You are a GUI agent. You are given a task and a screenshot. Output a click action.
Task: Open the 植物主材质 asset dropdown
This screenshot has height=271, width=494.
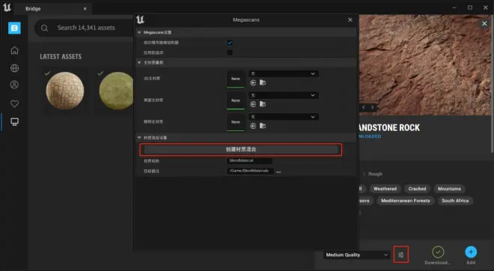[x=284, y=117]
